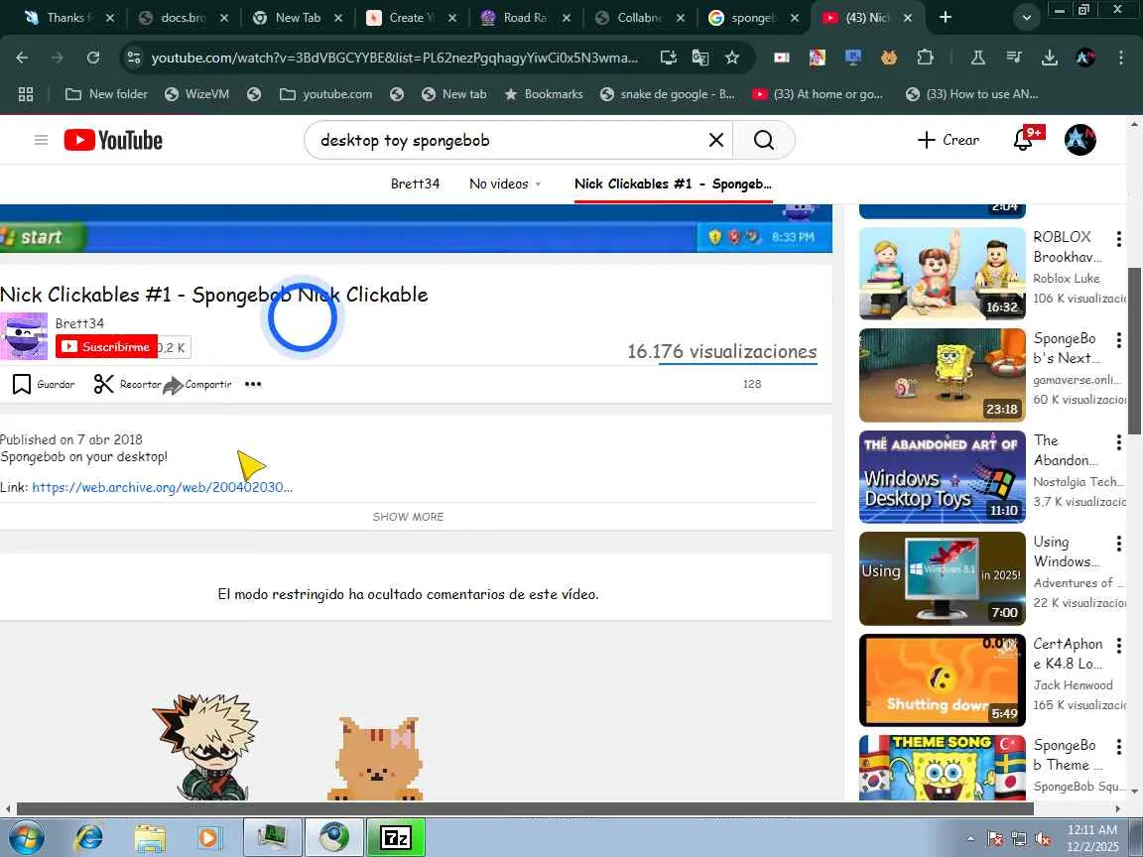The width and height of the screenshot is (1143, 857).
Task: Click the volume icon in system tray
Action: pyautogui.click(x=1044, y=839)
